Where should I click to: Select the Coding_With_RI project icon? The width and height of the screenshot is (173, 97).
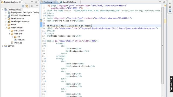click(x=6, y=9)
